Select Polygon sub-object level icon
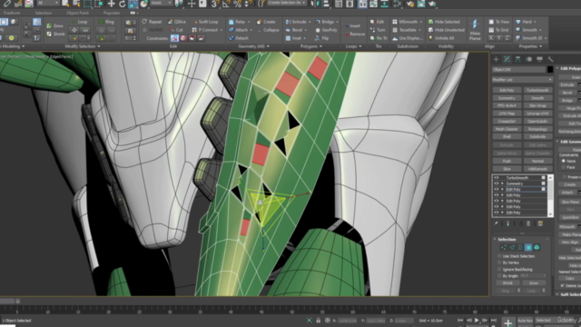This screenshot has height=327, width=581. (528, 248)
